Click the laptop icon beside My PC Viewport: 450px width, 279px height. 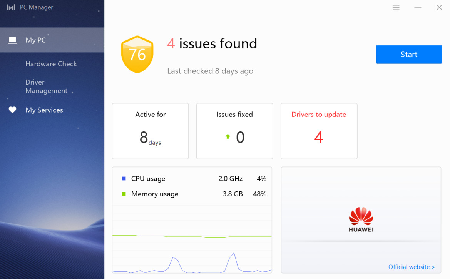[x=12, y=40]
